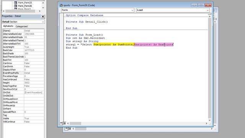Switch to the Categorized tab
Screen dimensions: 245x138
point(21,26)
